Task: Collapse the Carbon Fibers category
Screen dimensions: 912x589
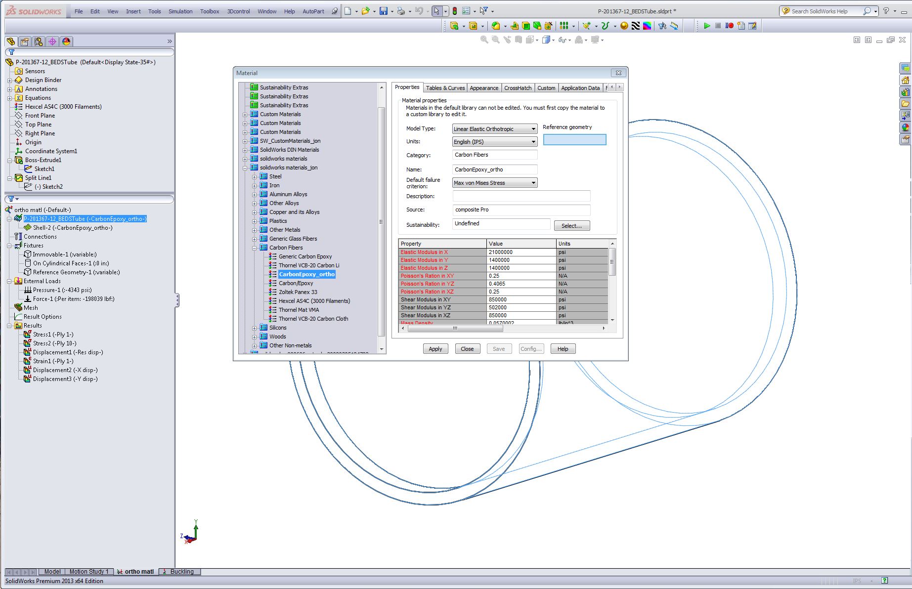Action: 255,248
